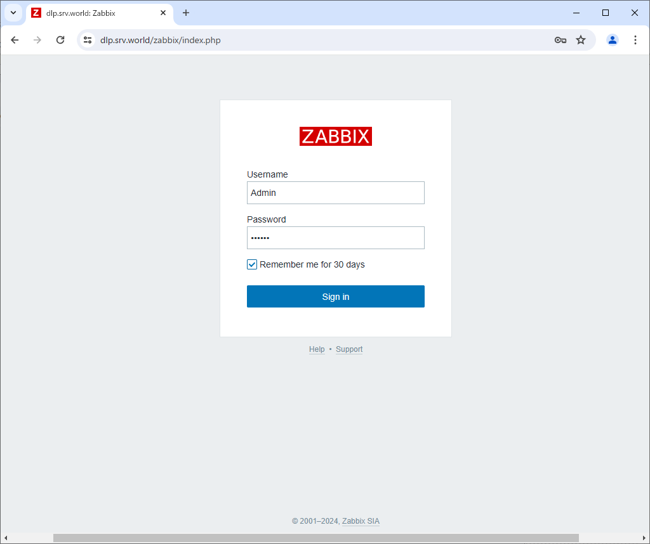Click the browser forward arrow
The width and height of the screenshot is (650, 544).
pos(37,40)
